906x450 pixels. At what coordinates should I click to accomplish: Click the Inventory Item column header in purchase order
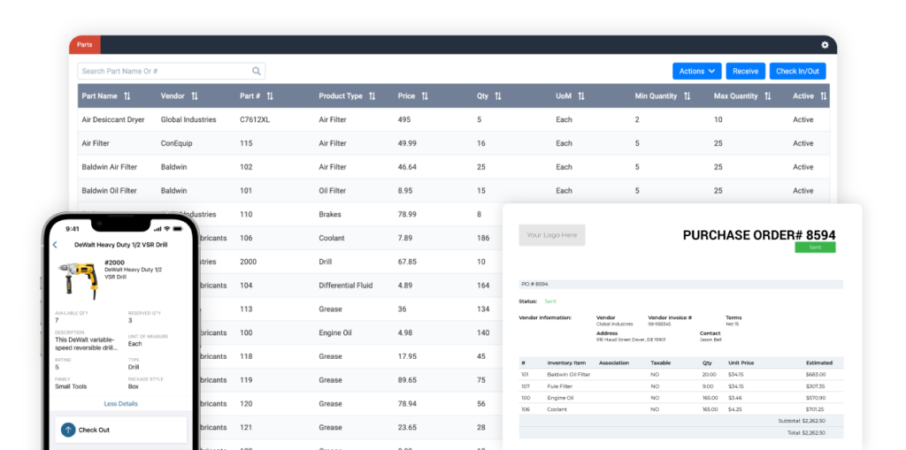[x=566, y=362]
